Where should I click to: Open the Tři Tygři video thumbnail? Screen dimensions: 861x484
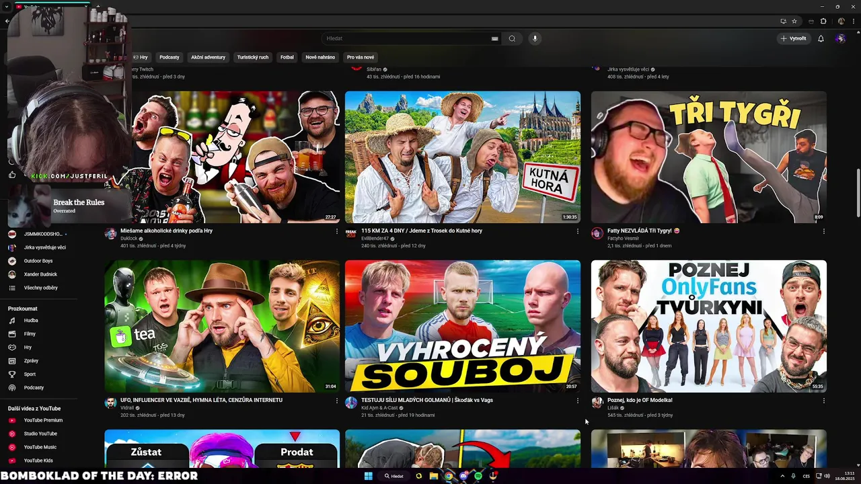709,157
